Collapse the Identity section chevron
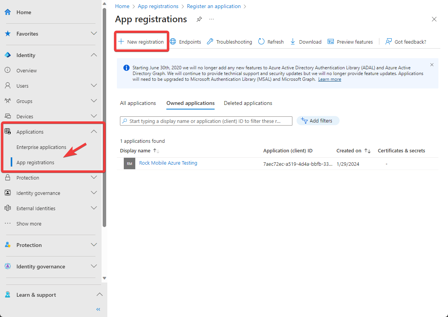The height and width of the screenshot is (317, 448). coord(94,55)
